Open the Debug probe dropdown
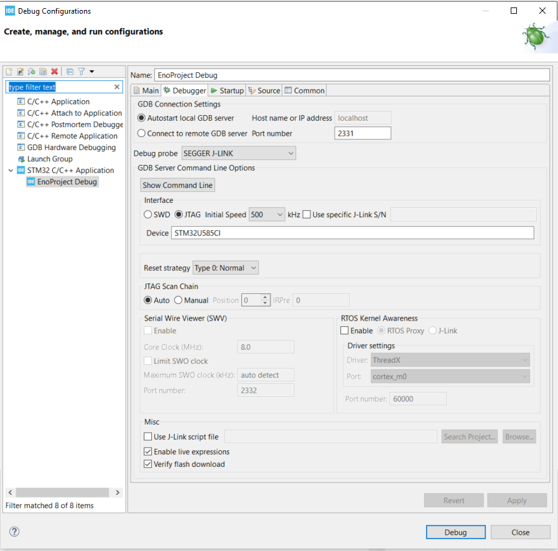 [x=239, y=153]
